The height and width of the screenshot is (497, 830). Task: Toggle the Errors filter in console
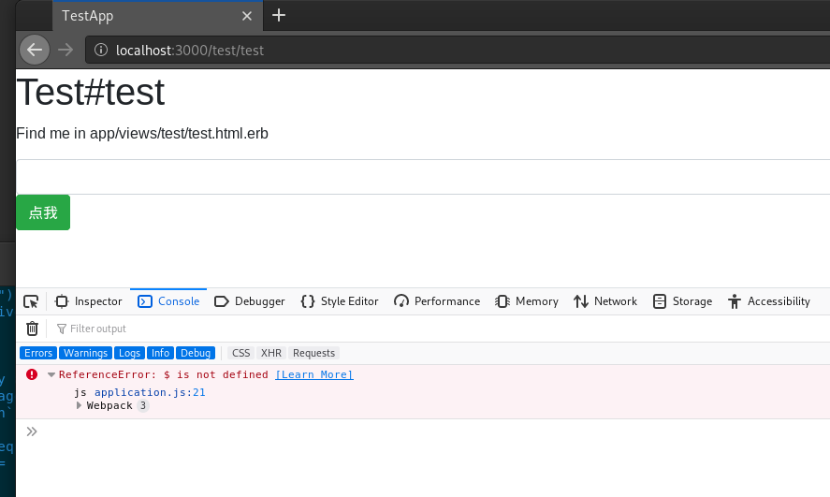pos(38,353)
